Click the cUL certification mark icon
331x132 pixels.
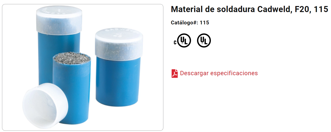[182, 40]
